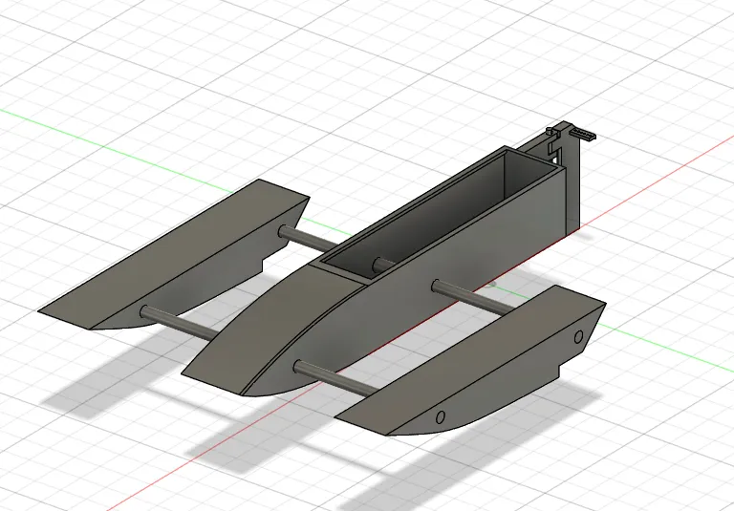Select the stern-side rod joining right float
This screenshot has width=734, height=511.
click(x=472, y=298)
